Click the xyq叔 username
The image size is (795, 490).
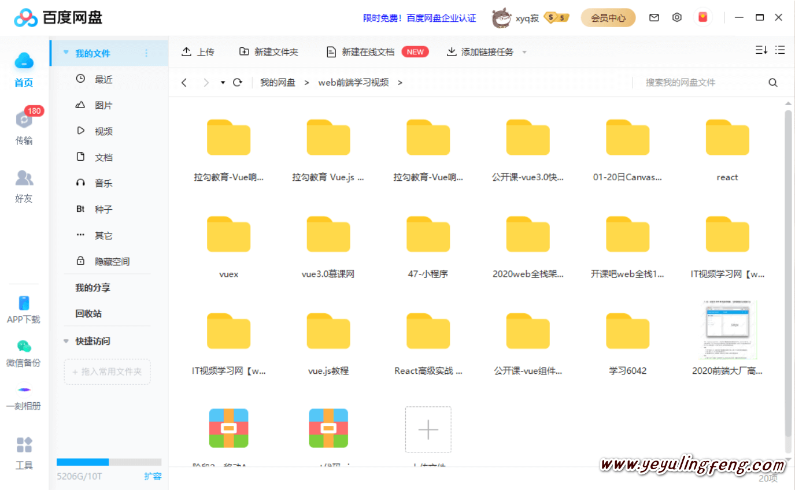coord(527,18)
